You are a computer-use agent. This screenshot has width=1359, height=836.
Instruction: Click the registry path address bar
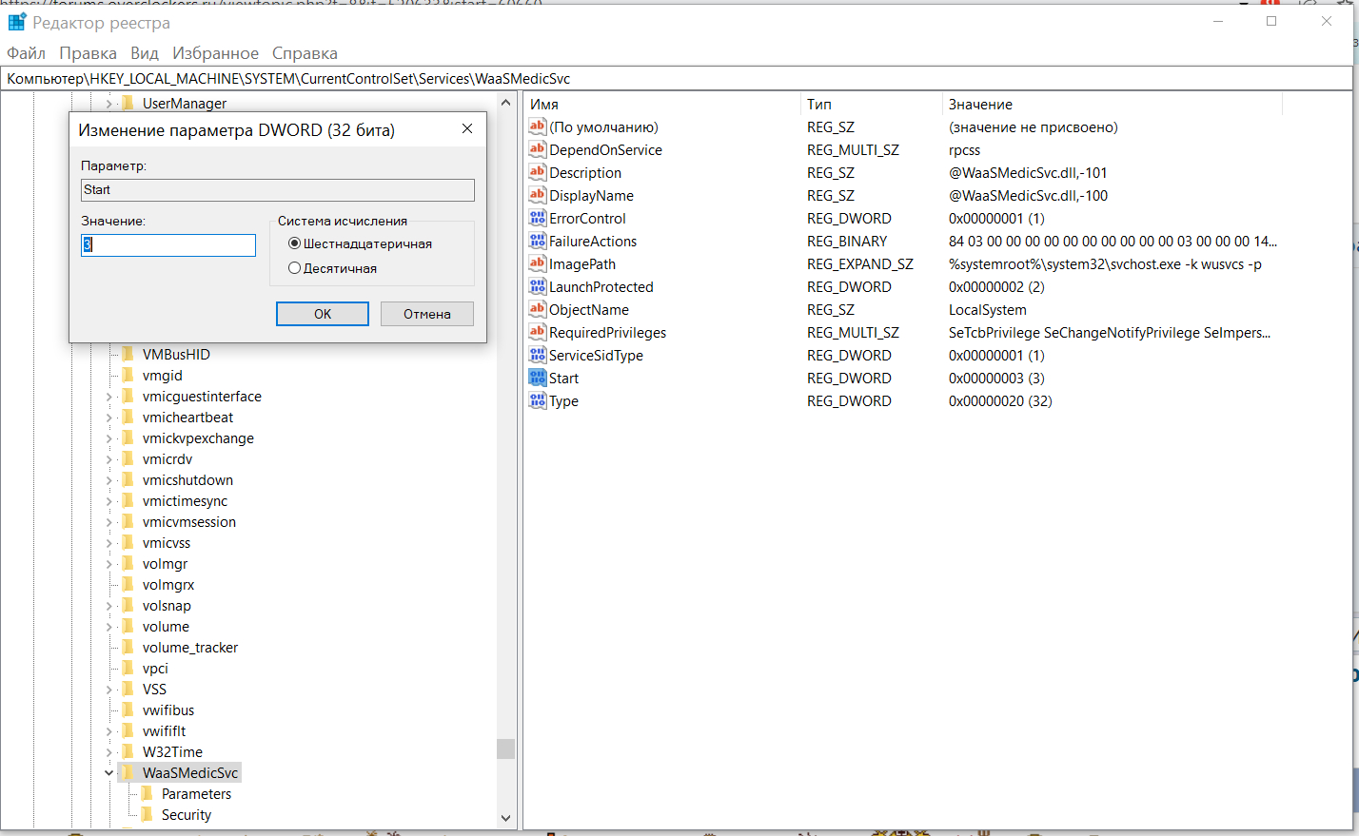click(677, 79)
